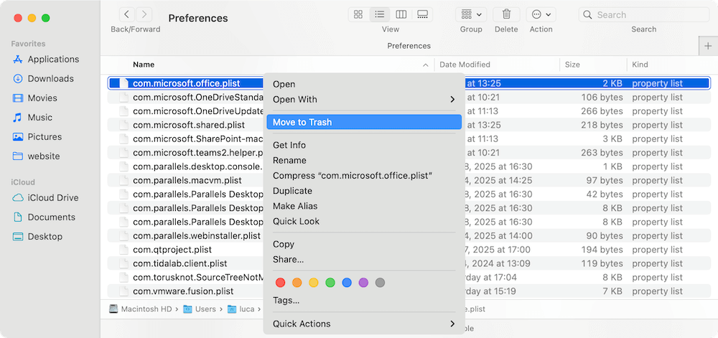Click Users in the path bar
The image size is (718, 338).
[x=200, y=309]
